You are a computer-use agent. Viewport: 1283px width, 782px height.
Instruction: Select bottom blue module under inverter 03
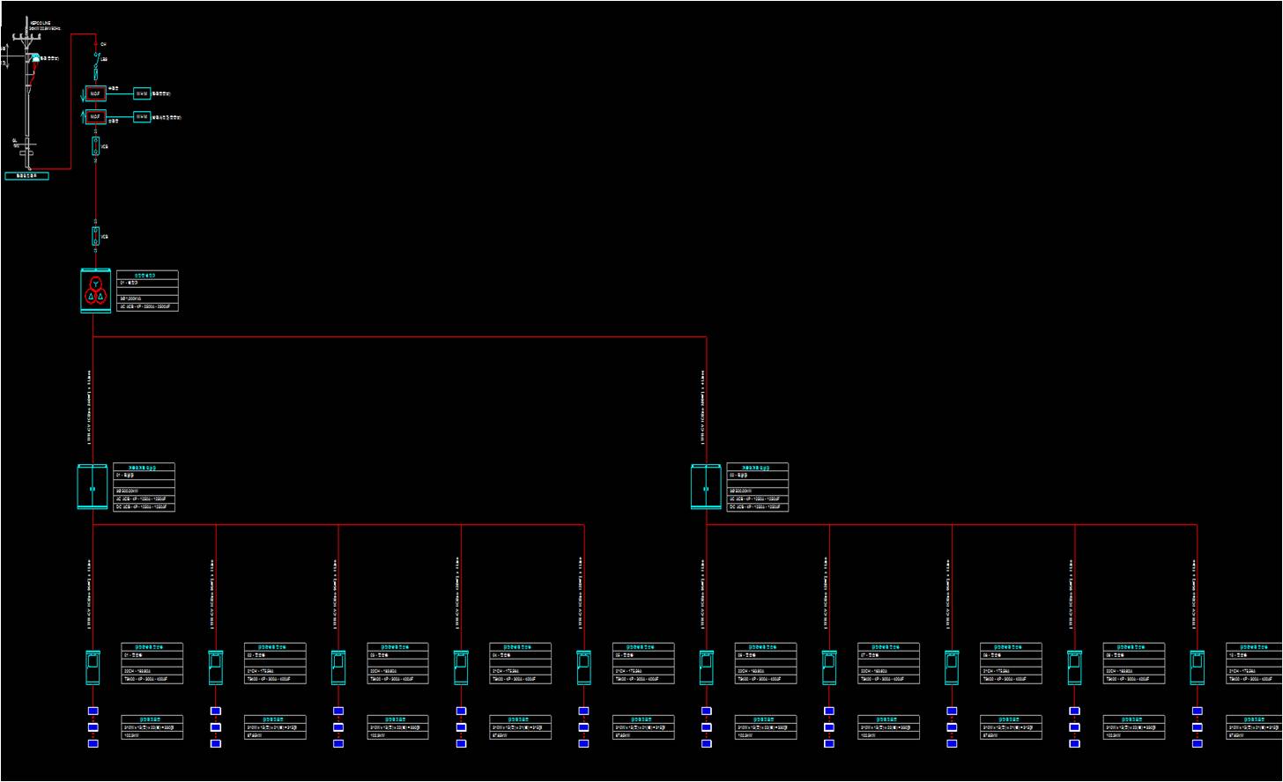coord(338,744)
